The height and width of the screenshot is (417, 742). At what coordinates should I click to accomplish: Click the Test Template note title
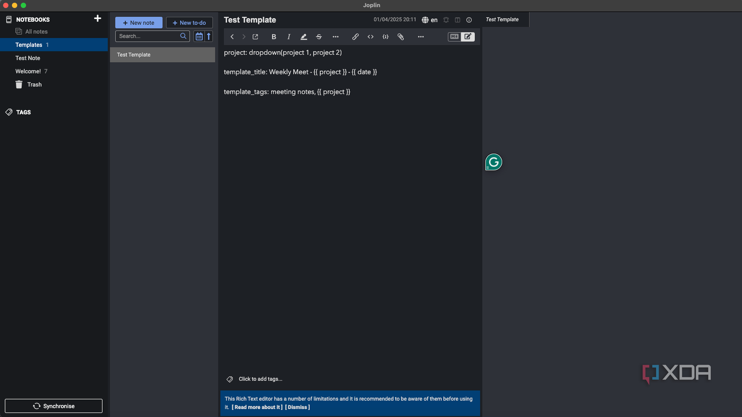click(250, 20)
